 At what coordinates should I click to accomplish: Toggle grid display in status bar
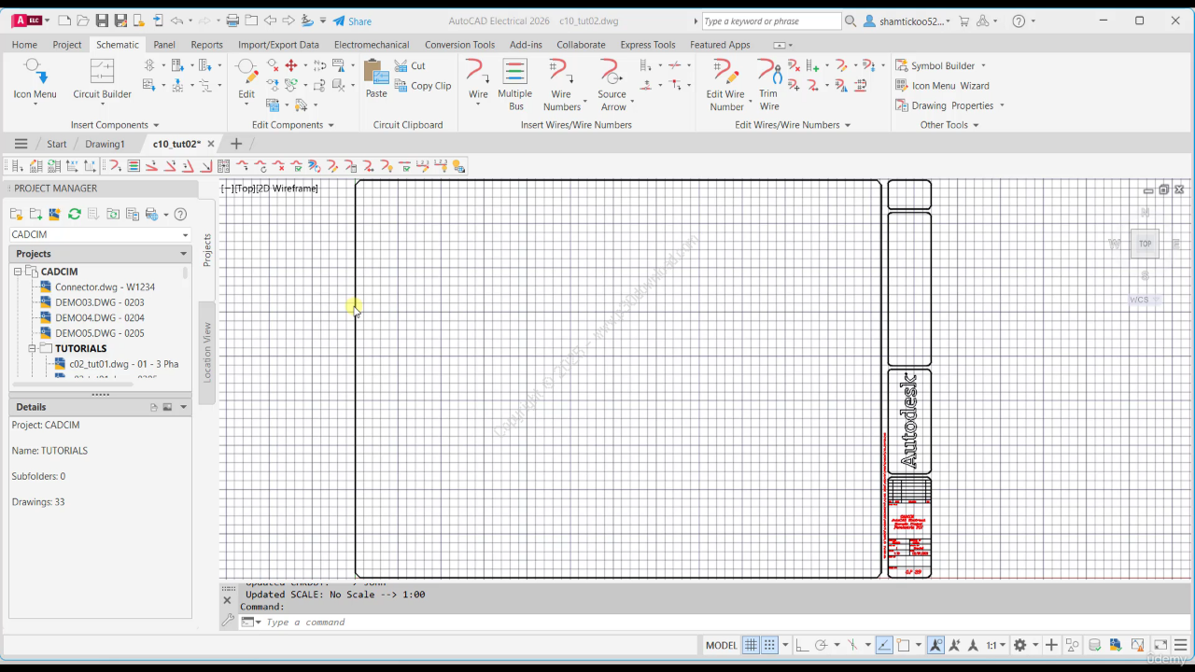751,645
